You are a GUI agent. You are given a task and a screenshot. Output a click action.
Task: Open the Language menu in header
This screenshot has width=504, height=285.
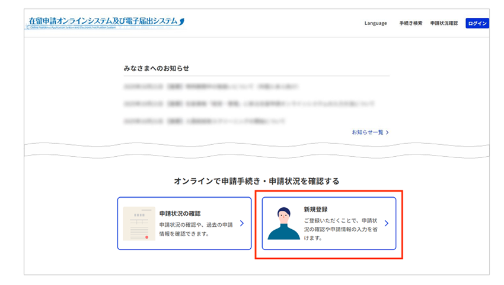point(375,23)
